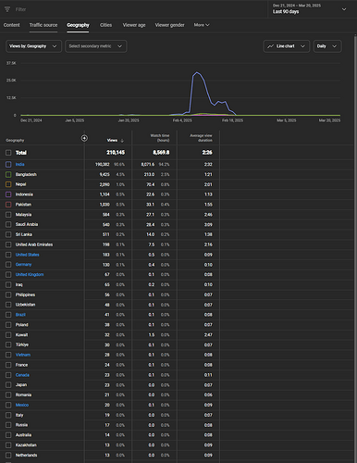The width and height of the screenshot is (357, 463).
Task: Click the total views value 210,145
Action: point(116,153)
